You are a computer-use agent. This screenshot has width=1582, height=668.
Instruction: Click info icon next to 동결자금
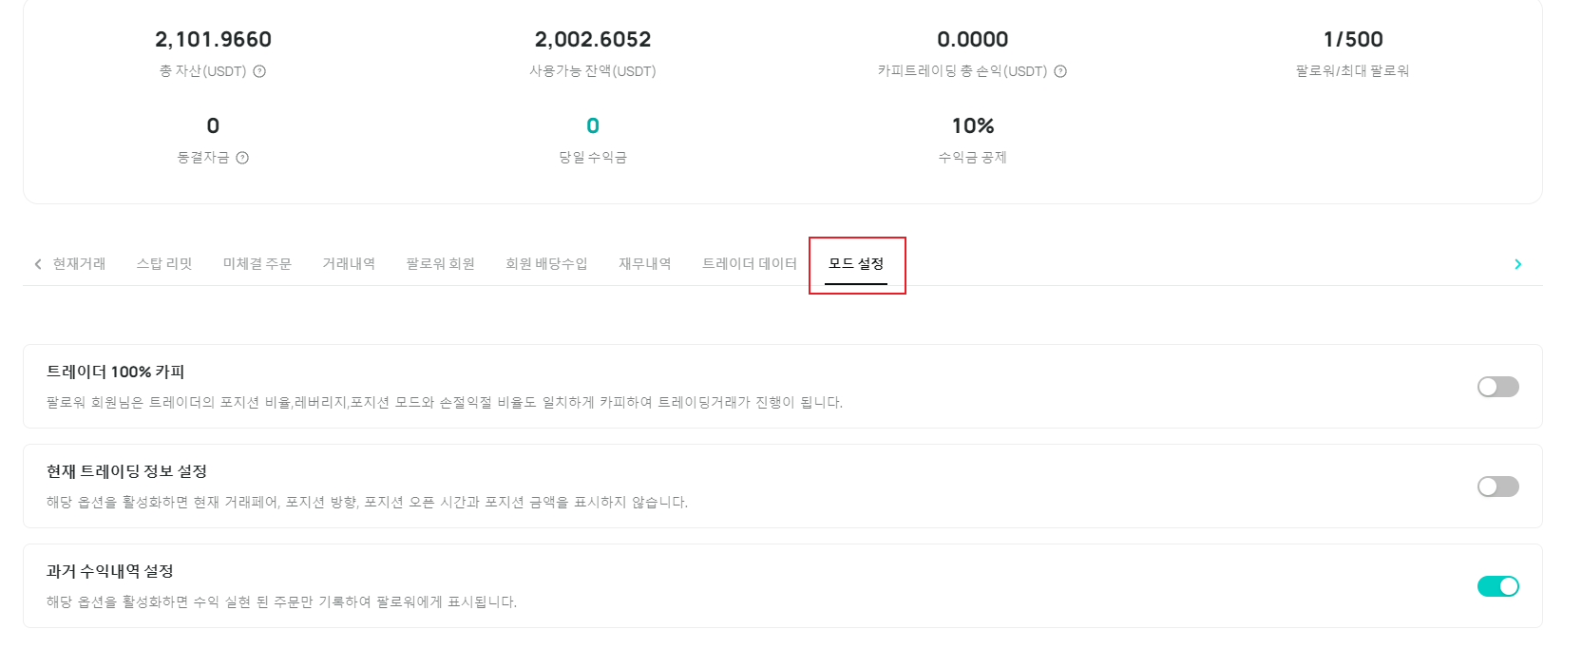click(x=242, y=158)
